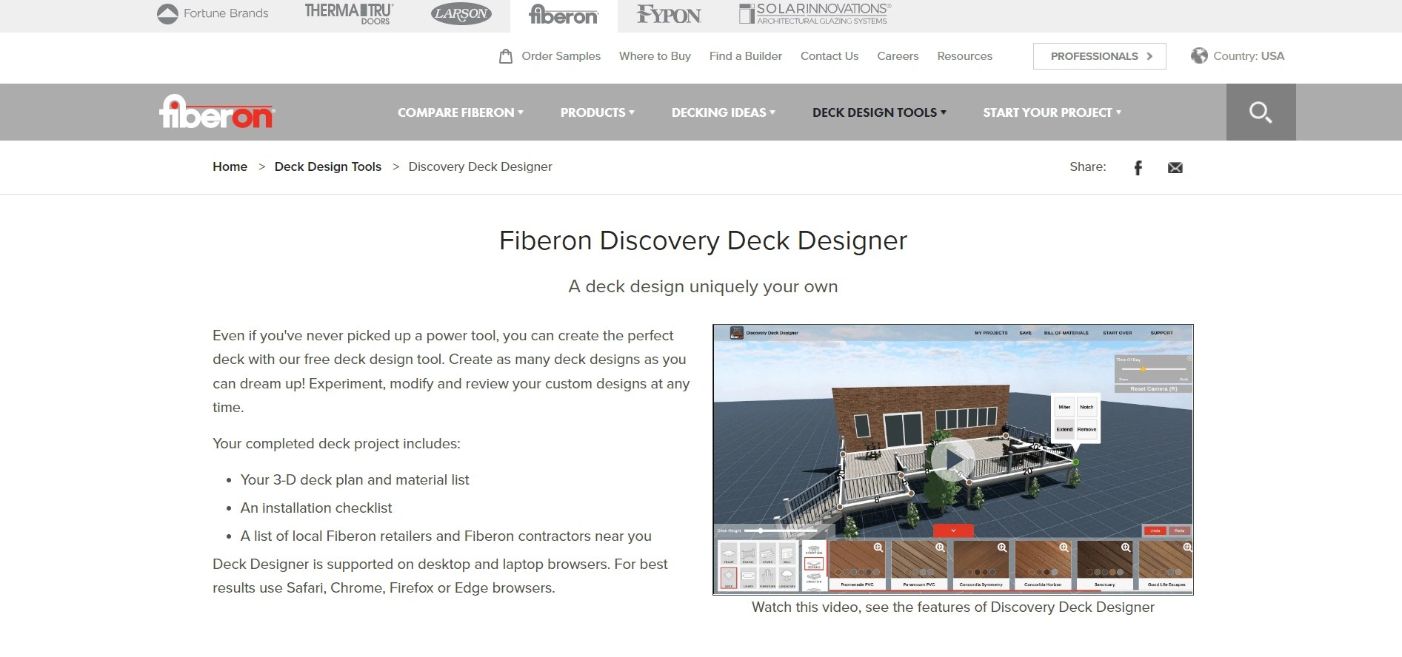This screenshot has height=657, width=1402.
Task: Share page on Facebook
Action: [1138, 168]
